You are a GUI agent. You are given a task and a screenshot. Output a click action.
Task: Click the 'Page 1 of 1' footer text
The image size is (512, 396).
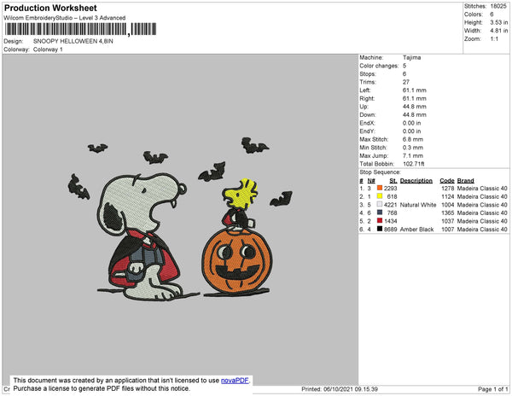(x=493, y=389)
